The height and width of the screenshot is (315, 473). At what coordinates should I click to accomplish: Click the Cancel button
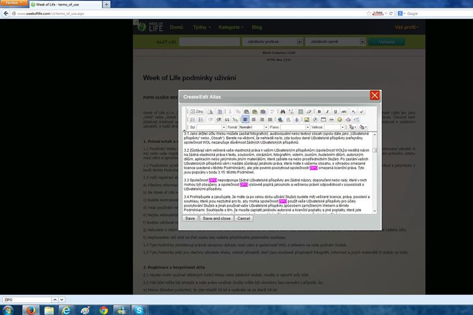pyautogui.click(x=243, y=218)
